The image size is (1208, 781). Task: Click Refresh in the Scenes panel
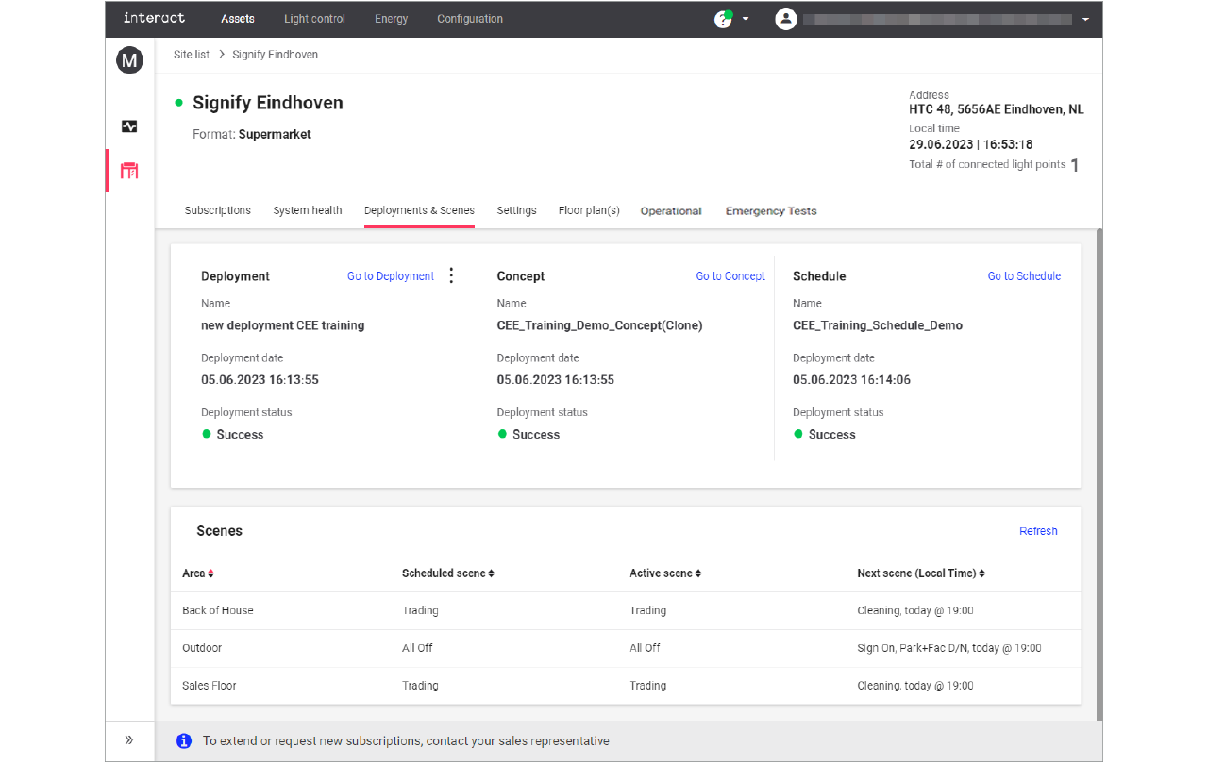click(x=1038, y=531)
